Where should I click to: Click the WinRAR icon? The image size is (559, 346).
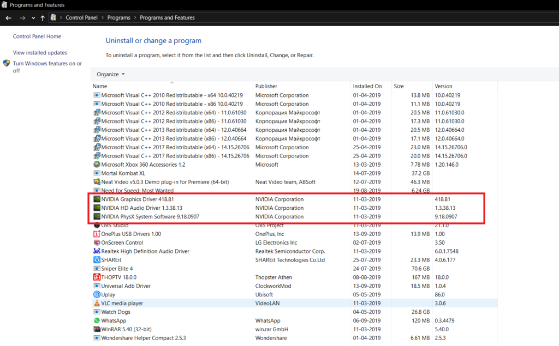coord(97,329)
